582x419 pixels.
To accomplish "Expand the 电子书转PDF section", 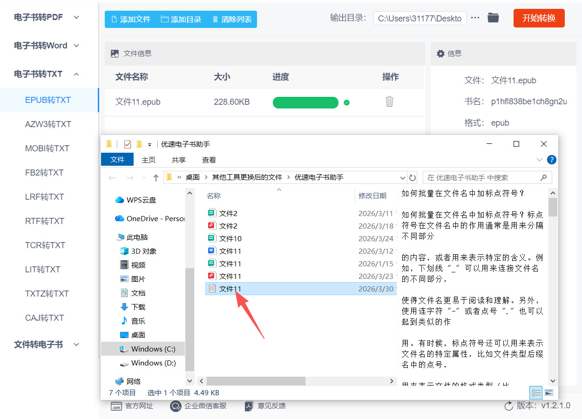I will [x=47, y=17].
